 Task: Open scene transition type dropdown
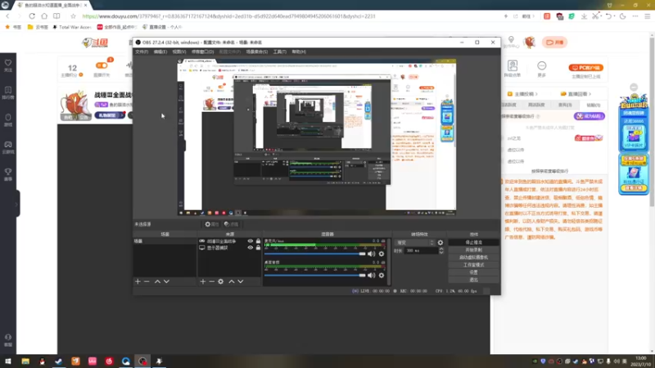click(415, 242)
